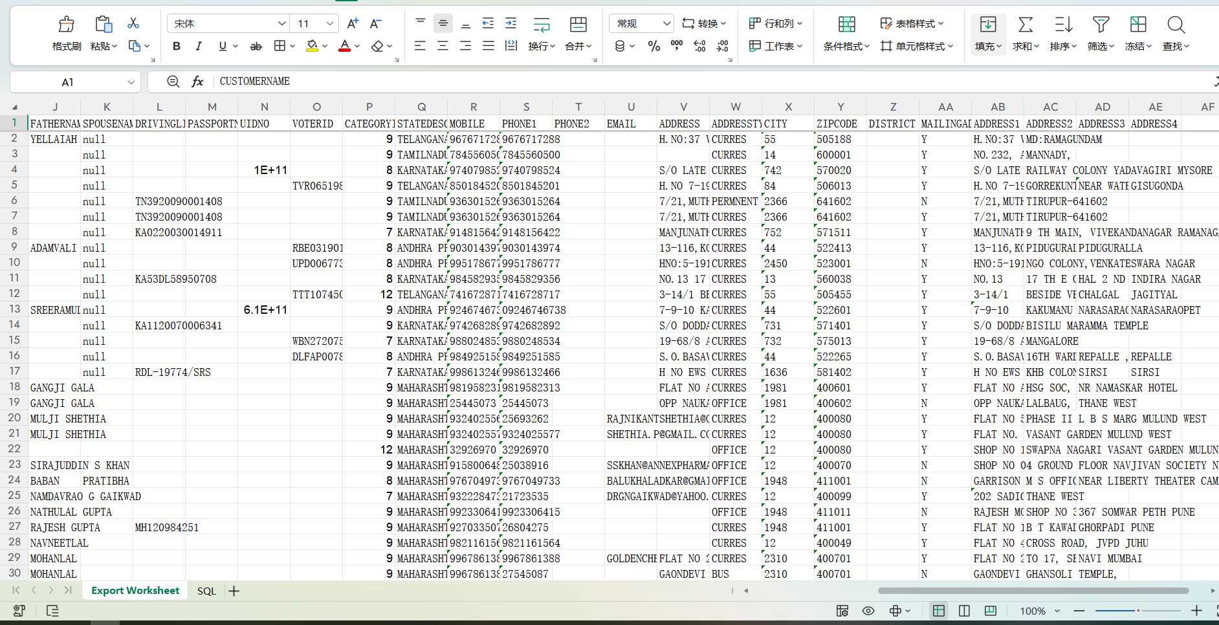Toggle vertical middle alignment

pos(443,23)
